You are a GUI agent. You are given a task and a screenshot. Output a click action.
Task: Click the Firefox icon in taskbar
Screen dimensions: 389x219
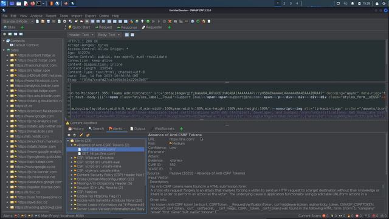coord(32,4)
